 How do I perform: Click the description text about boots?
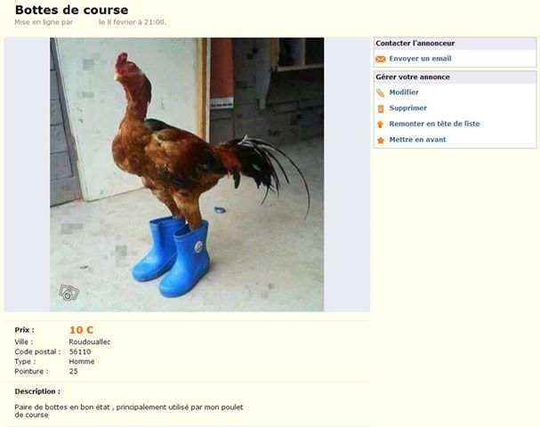(x=129, y=411)
